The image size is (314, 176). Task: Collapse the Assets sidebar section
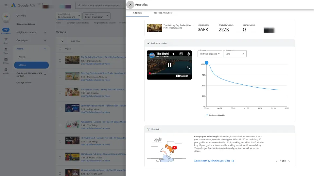[45, 49]
